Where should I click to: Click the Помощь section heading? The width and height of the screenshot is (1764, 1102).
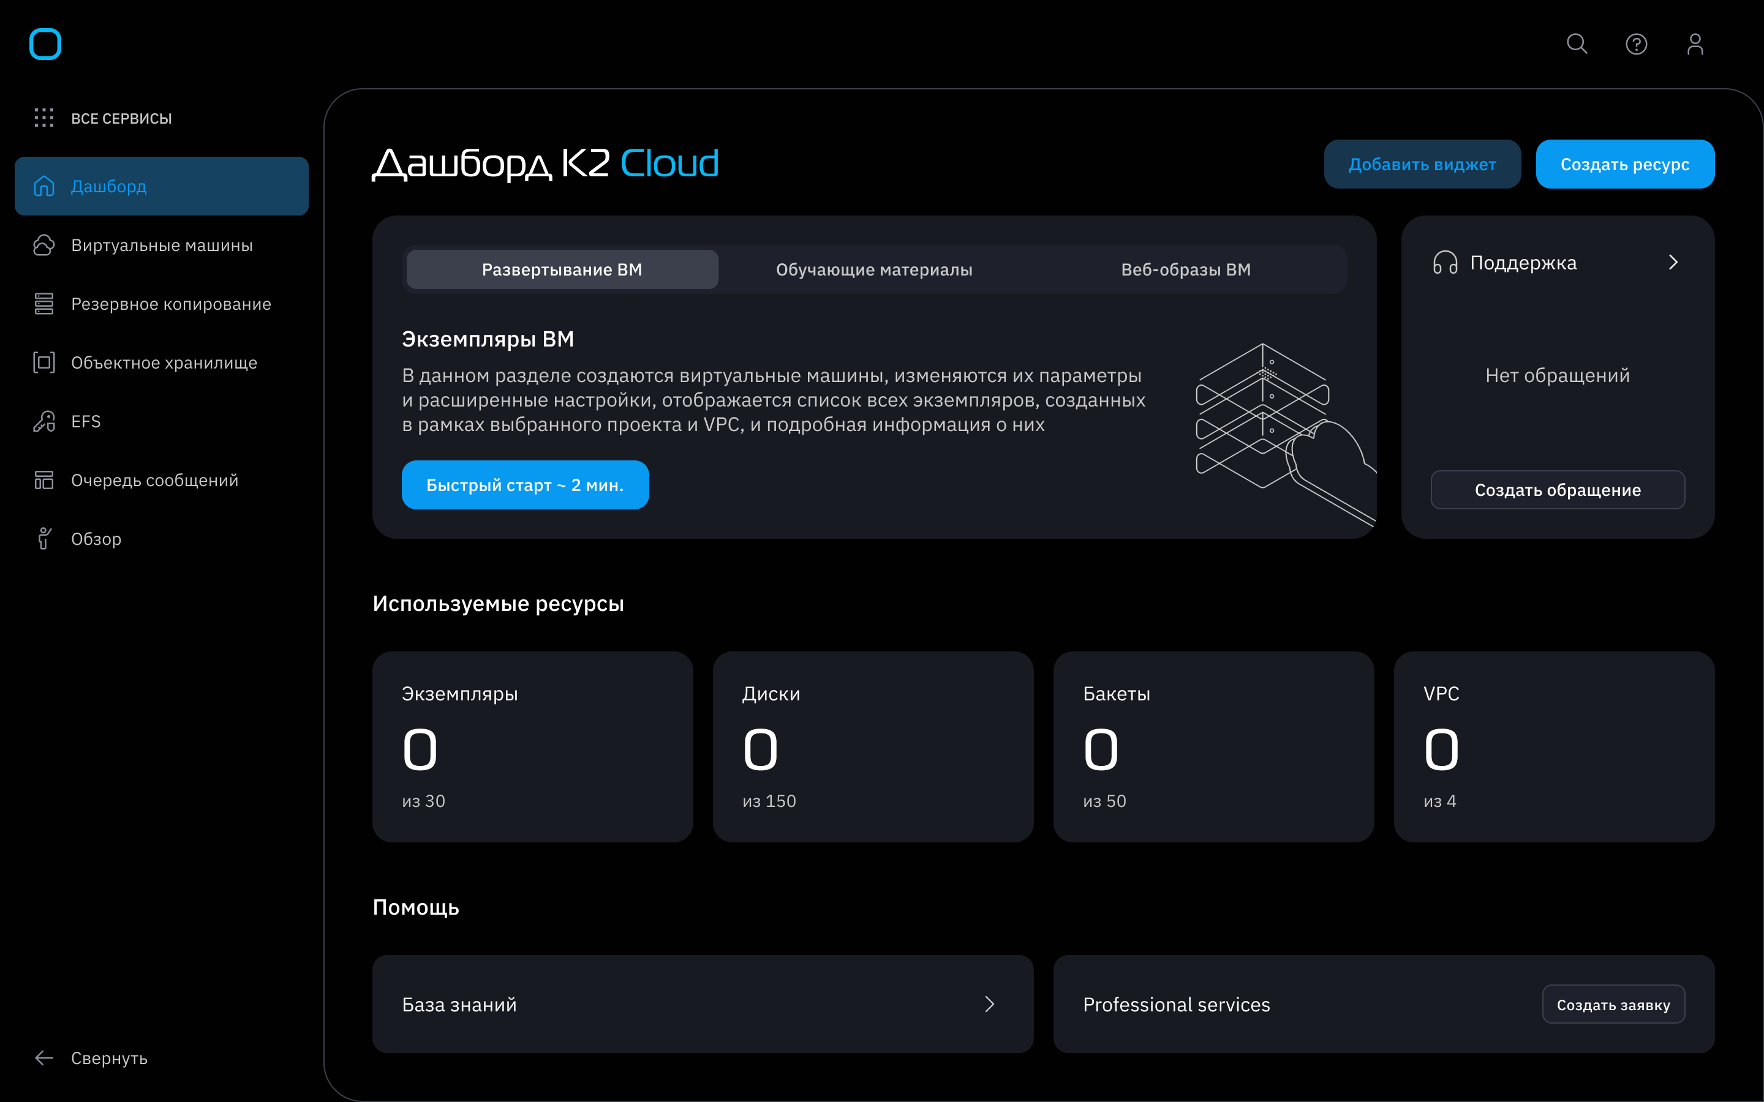coord(415,907)
